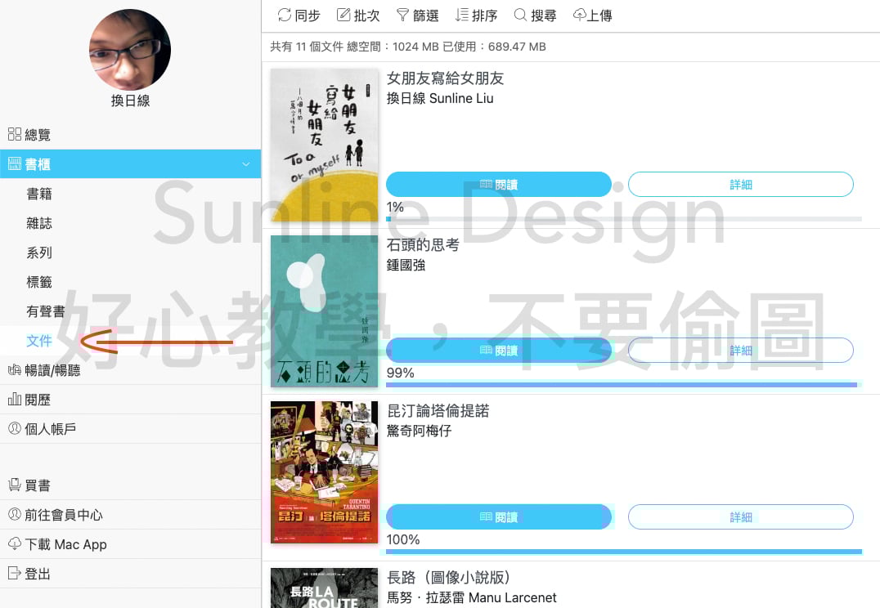Click the 書櫃 bookshelf icon
Screen dimensions: 880x608
click(x=15, y=163)
